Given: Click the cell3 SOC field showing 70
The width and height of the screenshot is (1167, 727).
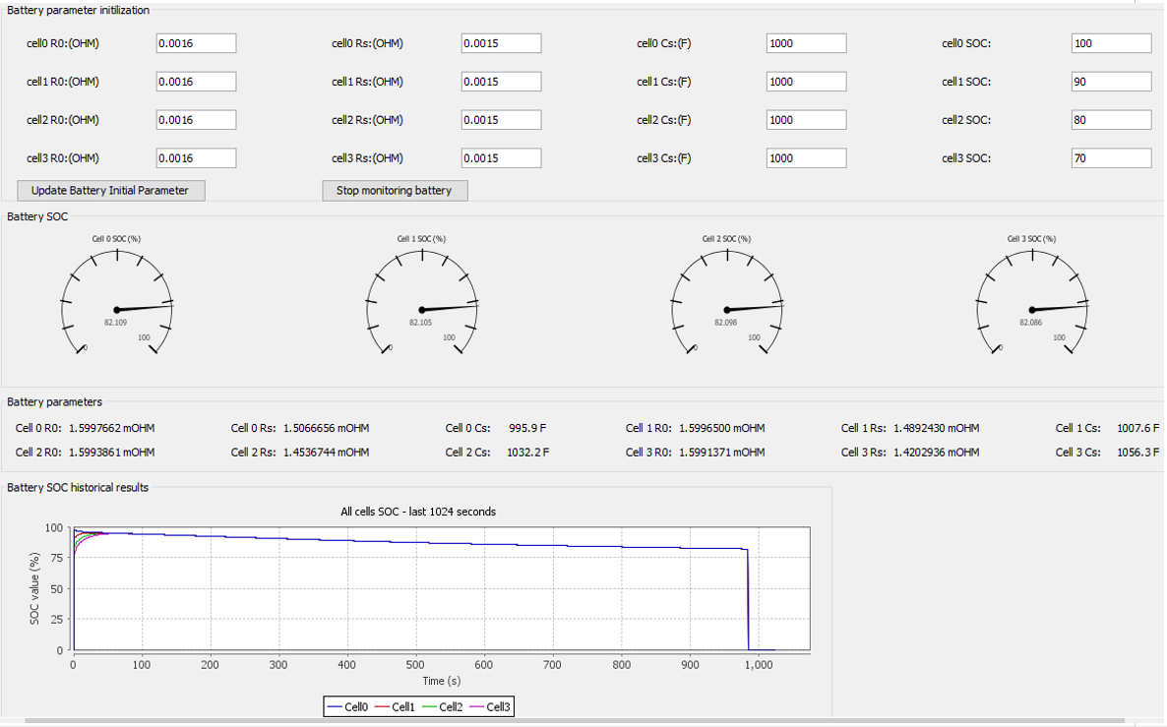Looking at the screenshot, I should coord(1111,158).
